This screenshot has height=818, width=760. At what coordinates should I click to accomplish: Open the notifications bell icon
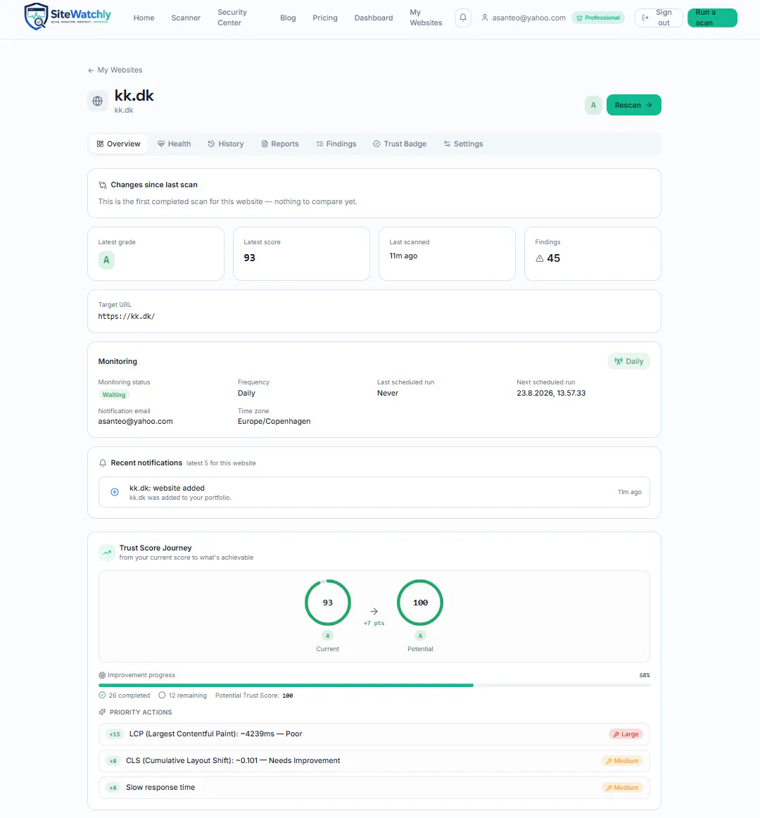point(462,18)
